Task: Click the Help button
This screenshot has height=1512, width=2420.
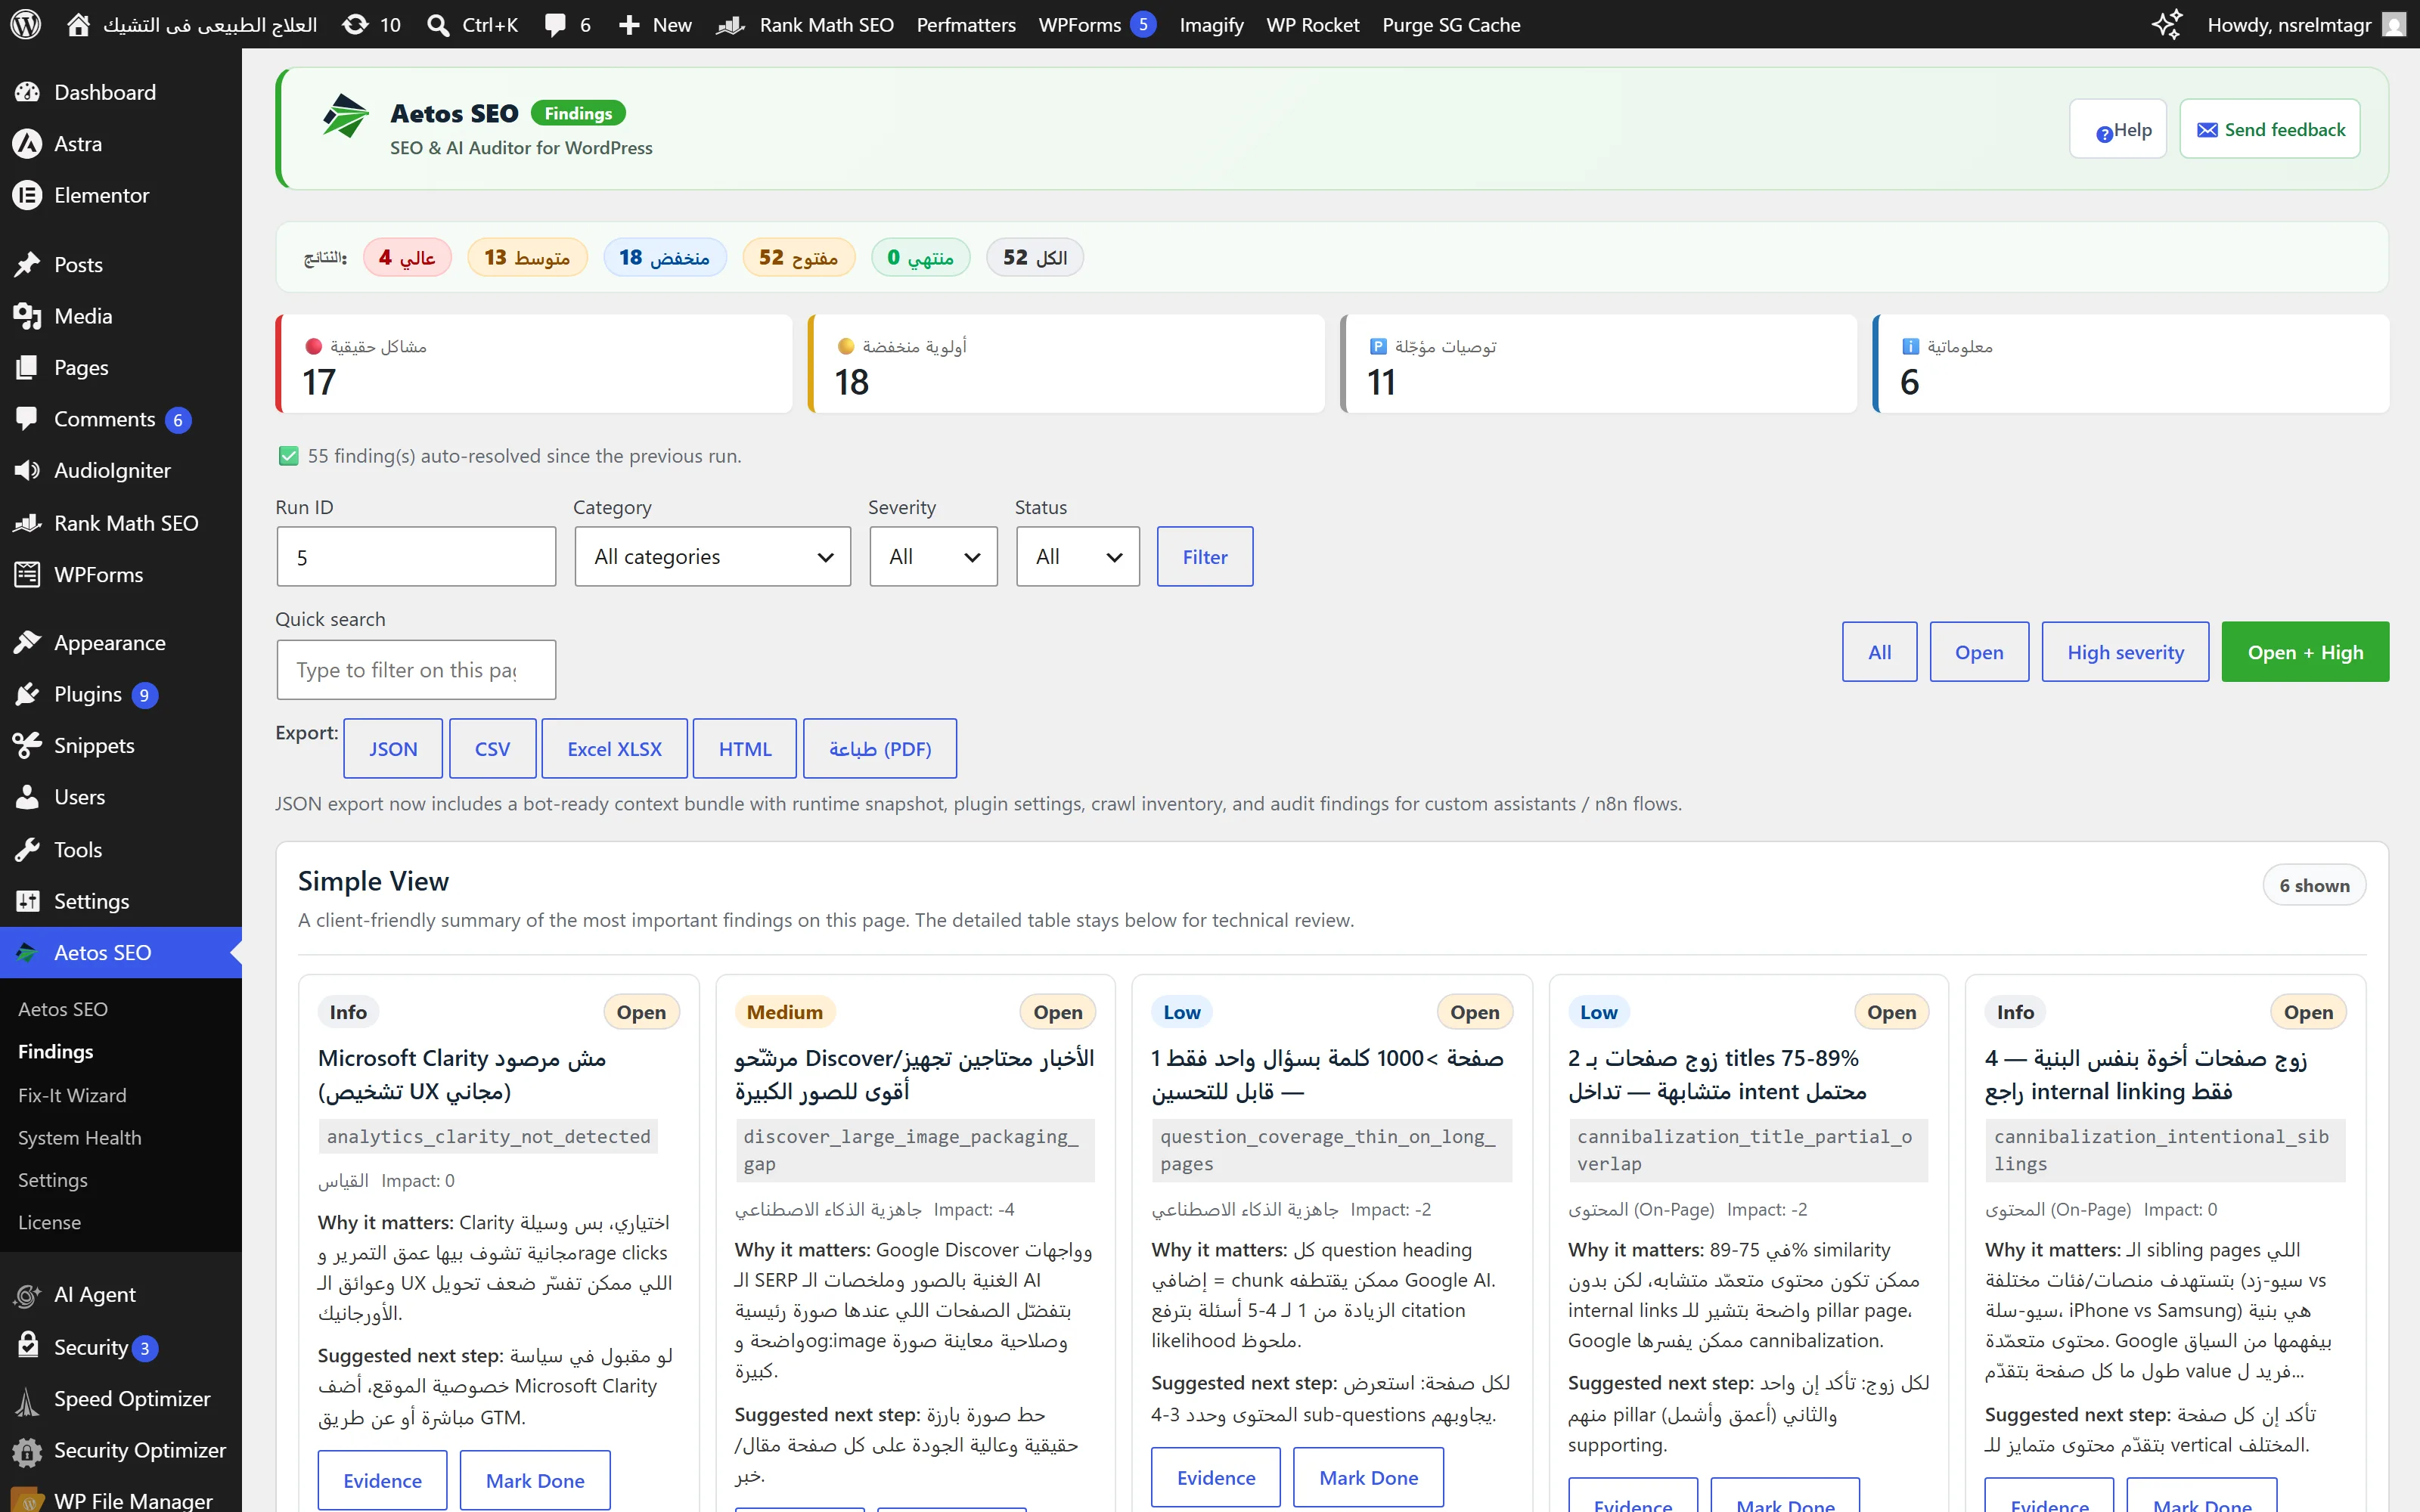Action: (x=2118, y=129)
